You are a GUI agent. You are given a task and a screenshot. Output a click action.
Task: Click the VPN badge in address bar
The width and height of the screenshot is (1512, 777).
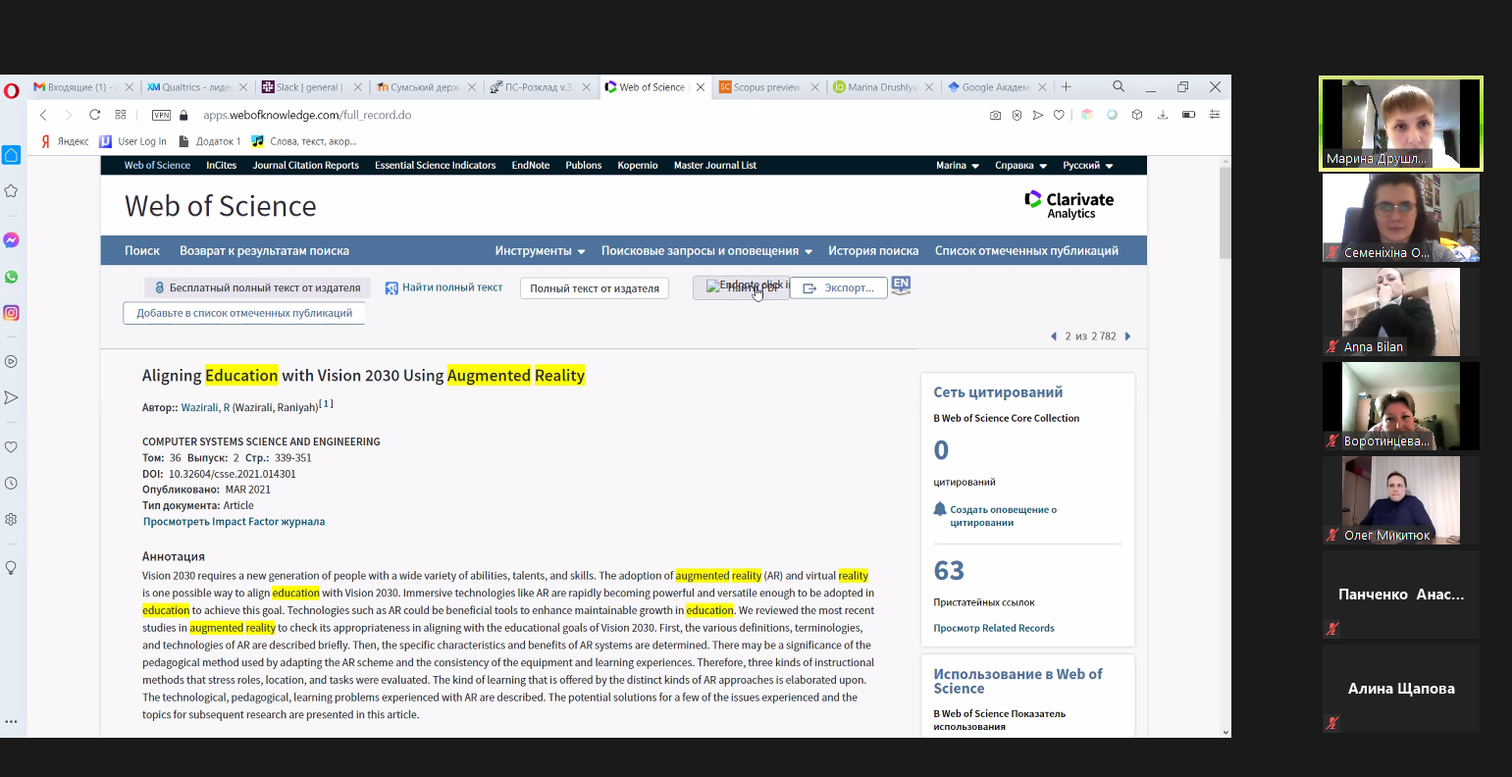point(161,115)
